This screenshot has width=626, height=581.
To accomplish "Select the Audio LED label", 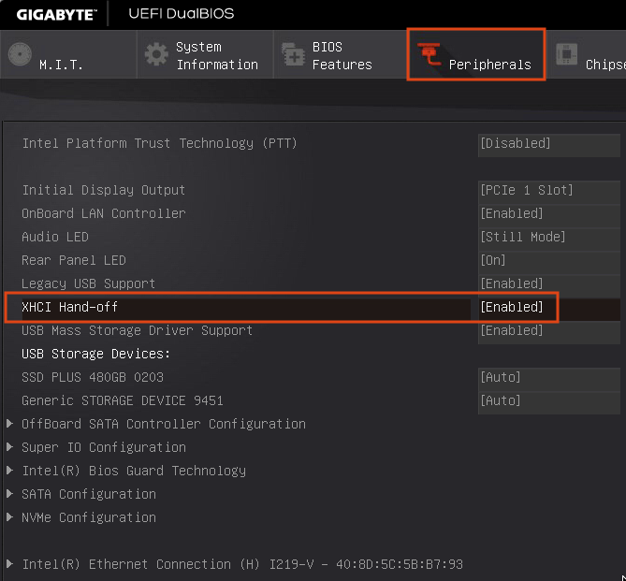I will (x=55, y=238).
